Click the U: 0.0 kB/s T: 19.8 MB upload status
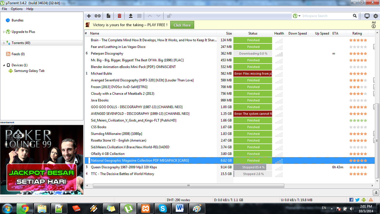The image size is (380, 214). (x=296, y=200)
